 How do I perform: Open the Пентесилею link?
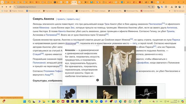click(x=155, y=24)
